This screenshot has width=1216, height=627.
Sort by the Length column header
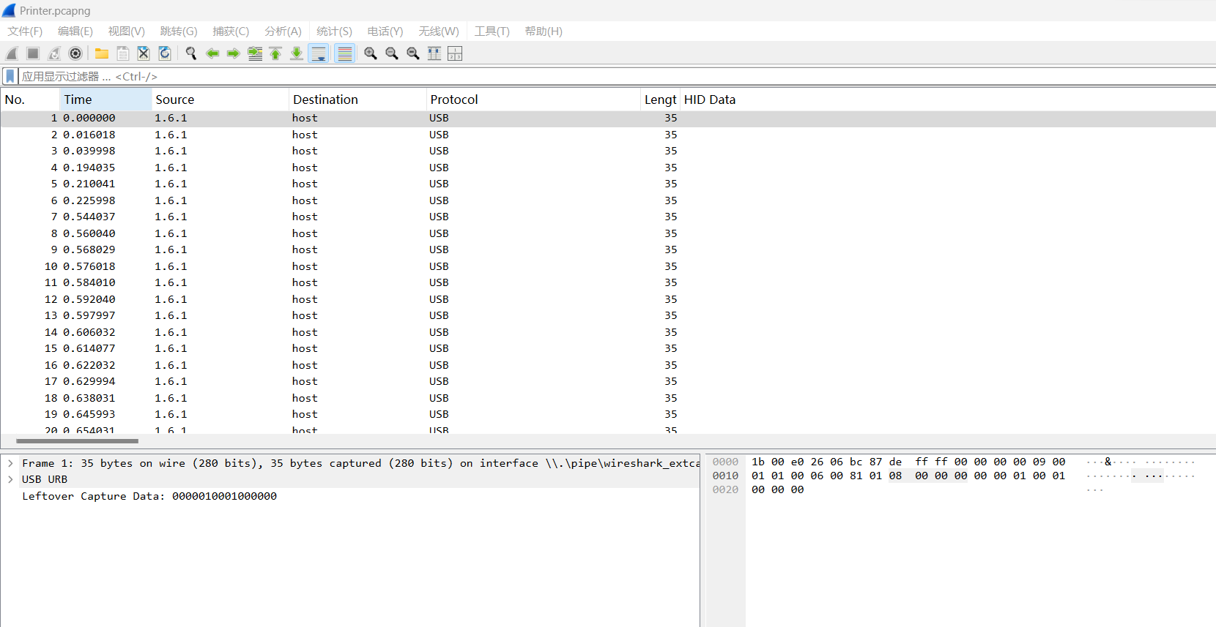660,100
